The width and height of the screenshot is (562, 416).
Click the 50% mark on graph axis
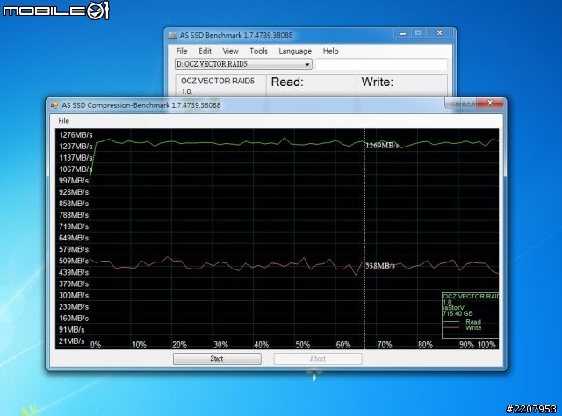point(302,345)
